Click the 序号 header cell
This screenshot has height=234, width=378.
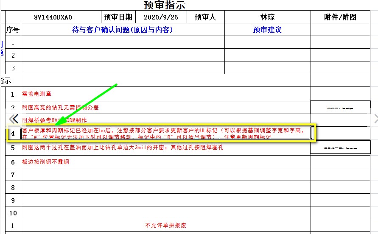click(13, 30)
